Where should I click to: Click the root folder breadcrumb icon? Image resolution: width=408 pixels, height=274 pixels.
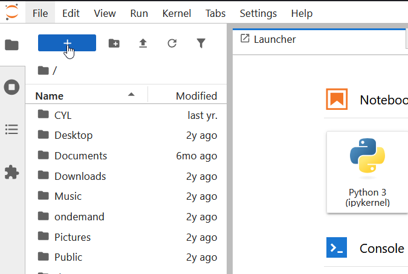pyautogui.click(x=43, y=71)
